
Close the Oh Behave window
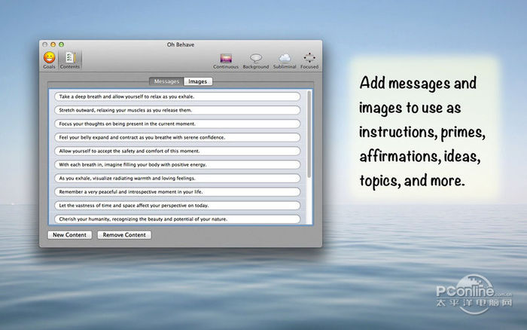pyautogui.click(x=45, y=44)
